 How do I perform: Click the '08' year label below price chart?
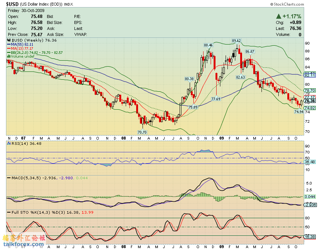(x=123, y=138)
